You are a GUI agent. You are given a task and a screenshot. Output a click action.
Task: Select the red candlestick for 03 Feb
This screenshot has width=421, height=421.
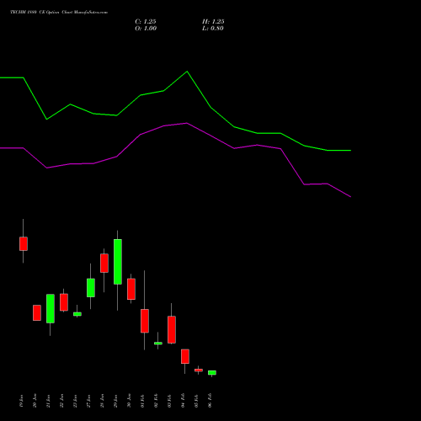click(x=172, y=329)
